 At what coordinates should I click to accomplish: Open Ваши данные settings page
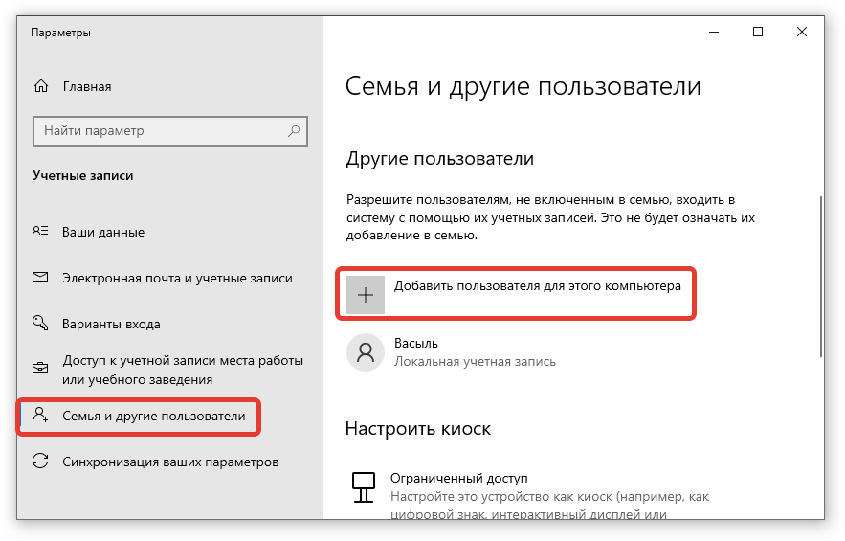coord(103,232)
